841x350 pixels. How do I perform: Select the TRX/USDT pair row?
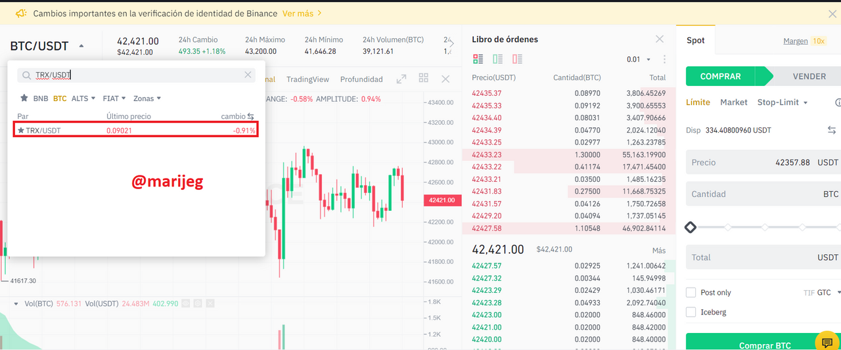(x=135, y=129)
